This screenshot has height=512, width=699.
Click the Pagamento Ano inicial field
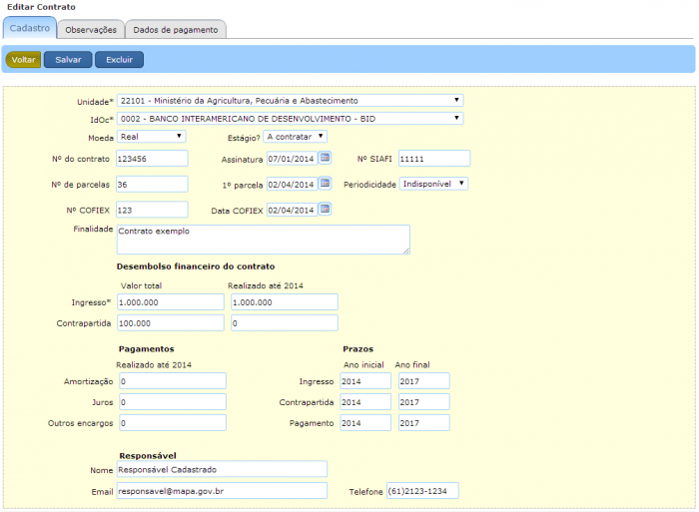coord(365,423)
